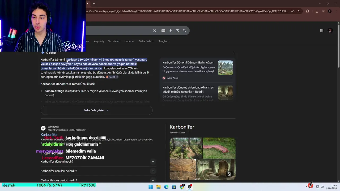Click the image gallery icon on snake picture
Image resolution: width=340 pixels, height=191 pixels.
pyautogui.click(x=229, y=174)
